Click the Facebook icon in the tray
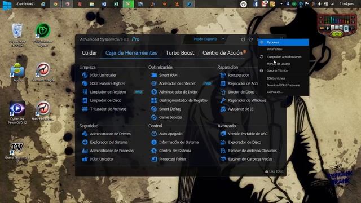The width and height of the screenshot is (361, 203). pyautogui.click(x=256, y=4)
